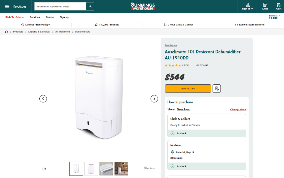The image size is (284, 178).
Task: Open the Sign In dropdown
Action: [247, 6]
